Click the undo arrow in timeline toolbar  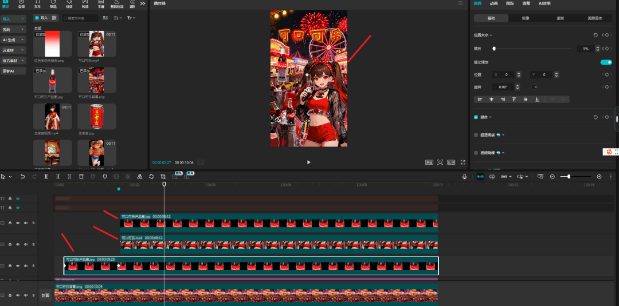(22, 177)
